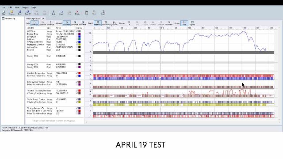Click the New file toolbar icon

(x=4, y=12)
